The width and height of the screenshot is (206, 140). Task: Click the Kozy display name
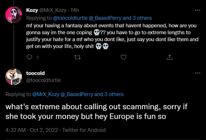click(x=32, y=11)
